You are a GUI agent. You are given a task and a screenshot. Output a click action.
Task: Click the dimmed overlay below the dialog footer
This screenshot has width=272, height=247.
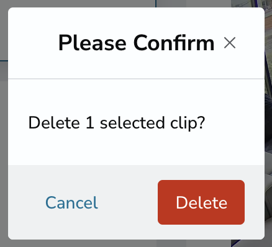tap(136, 243)
